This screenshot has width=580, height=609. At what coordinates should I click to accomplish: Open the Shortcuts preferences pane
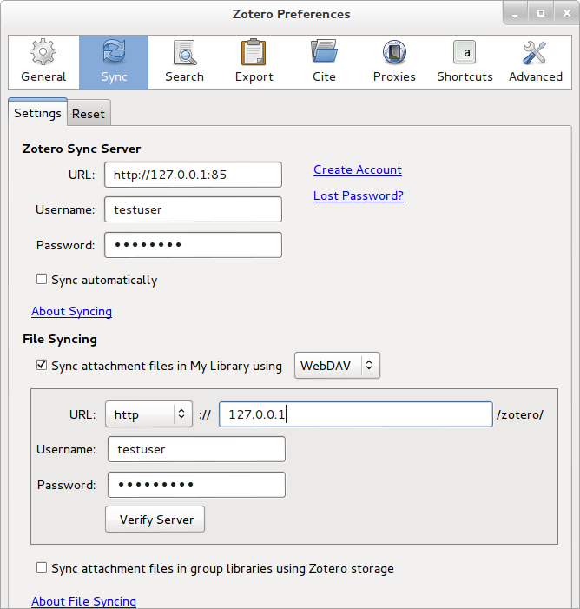[465, 63]
